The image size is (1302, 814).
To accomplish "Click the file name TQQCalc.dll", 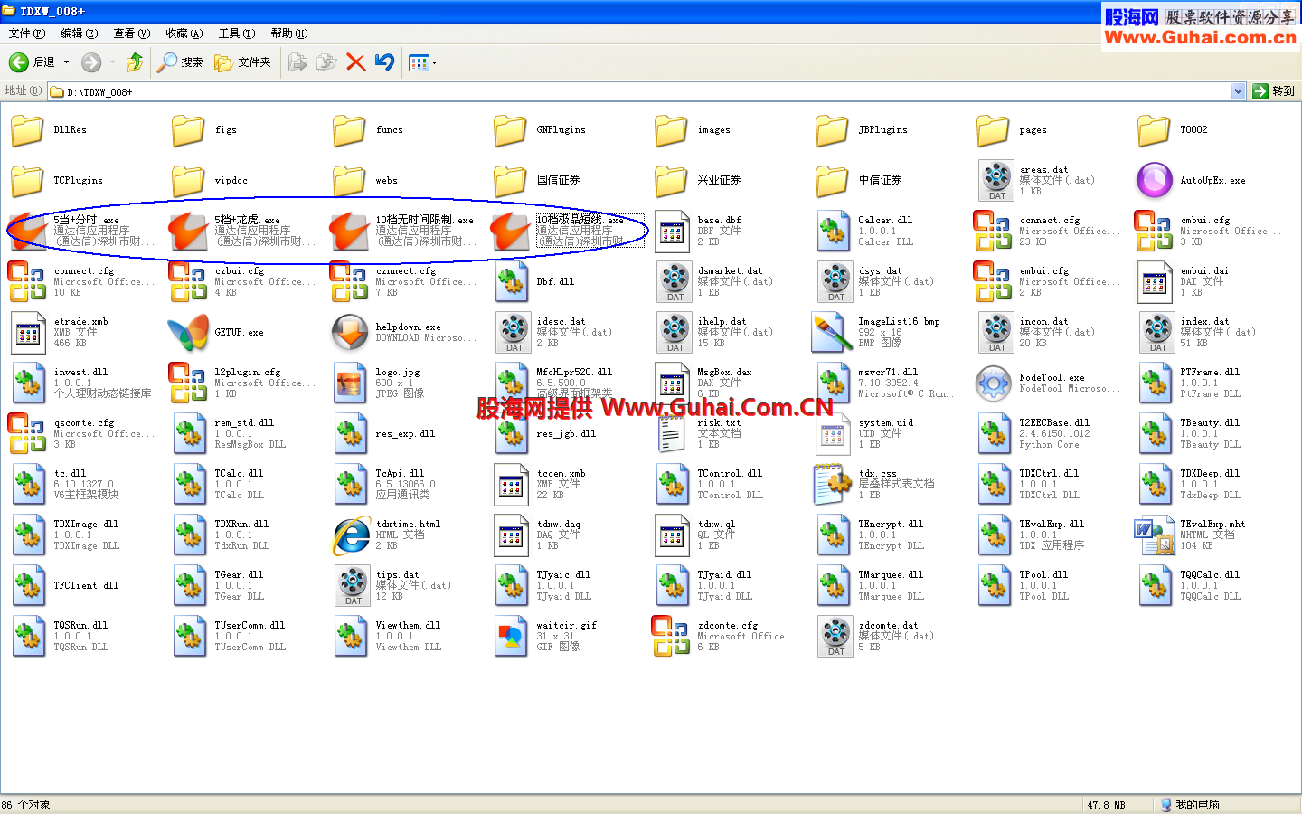I will tap(1210, 574).
